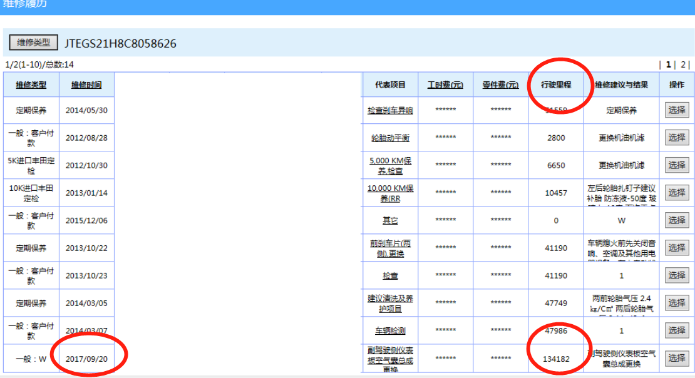695x378 pixels.
Task: Sort by the 零件费(元) column header
Action: (500, 85)
